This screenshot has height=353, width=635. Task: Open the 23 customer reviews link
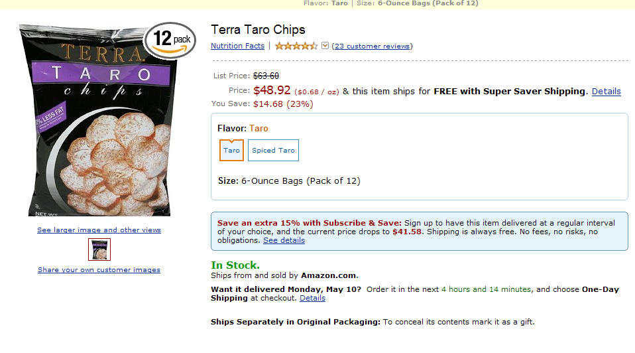[372, 46]
